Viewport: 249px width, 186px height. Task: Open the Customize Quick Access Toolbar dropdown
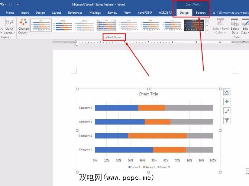17,4
